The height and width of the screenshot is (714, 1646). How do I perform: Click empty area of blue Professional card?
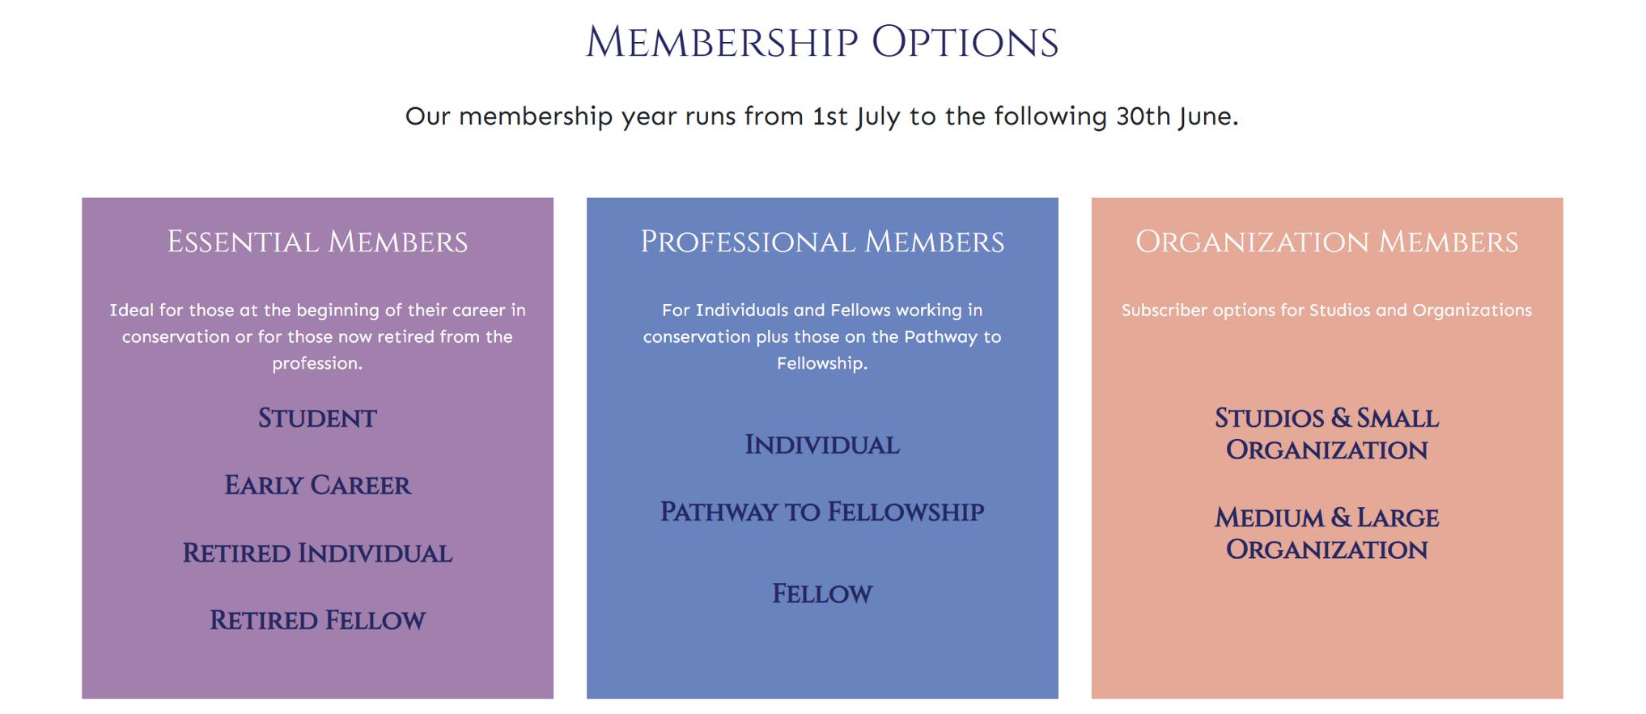[821, 659]
